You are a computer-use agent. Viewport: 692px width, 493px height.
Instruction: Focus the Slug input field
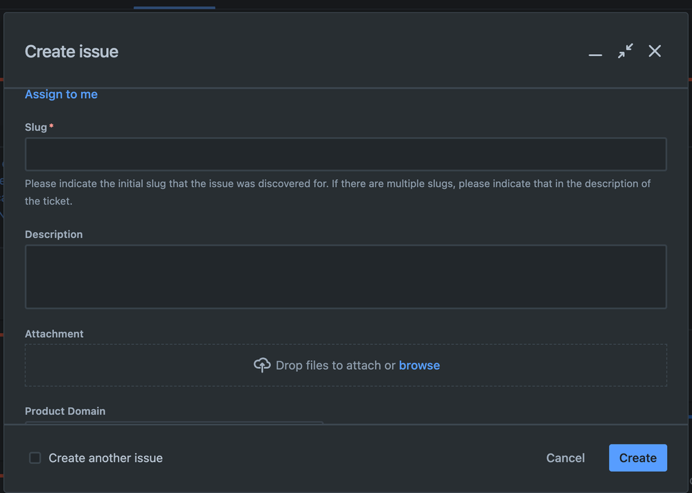pos(346,154)
